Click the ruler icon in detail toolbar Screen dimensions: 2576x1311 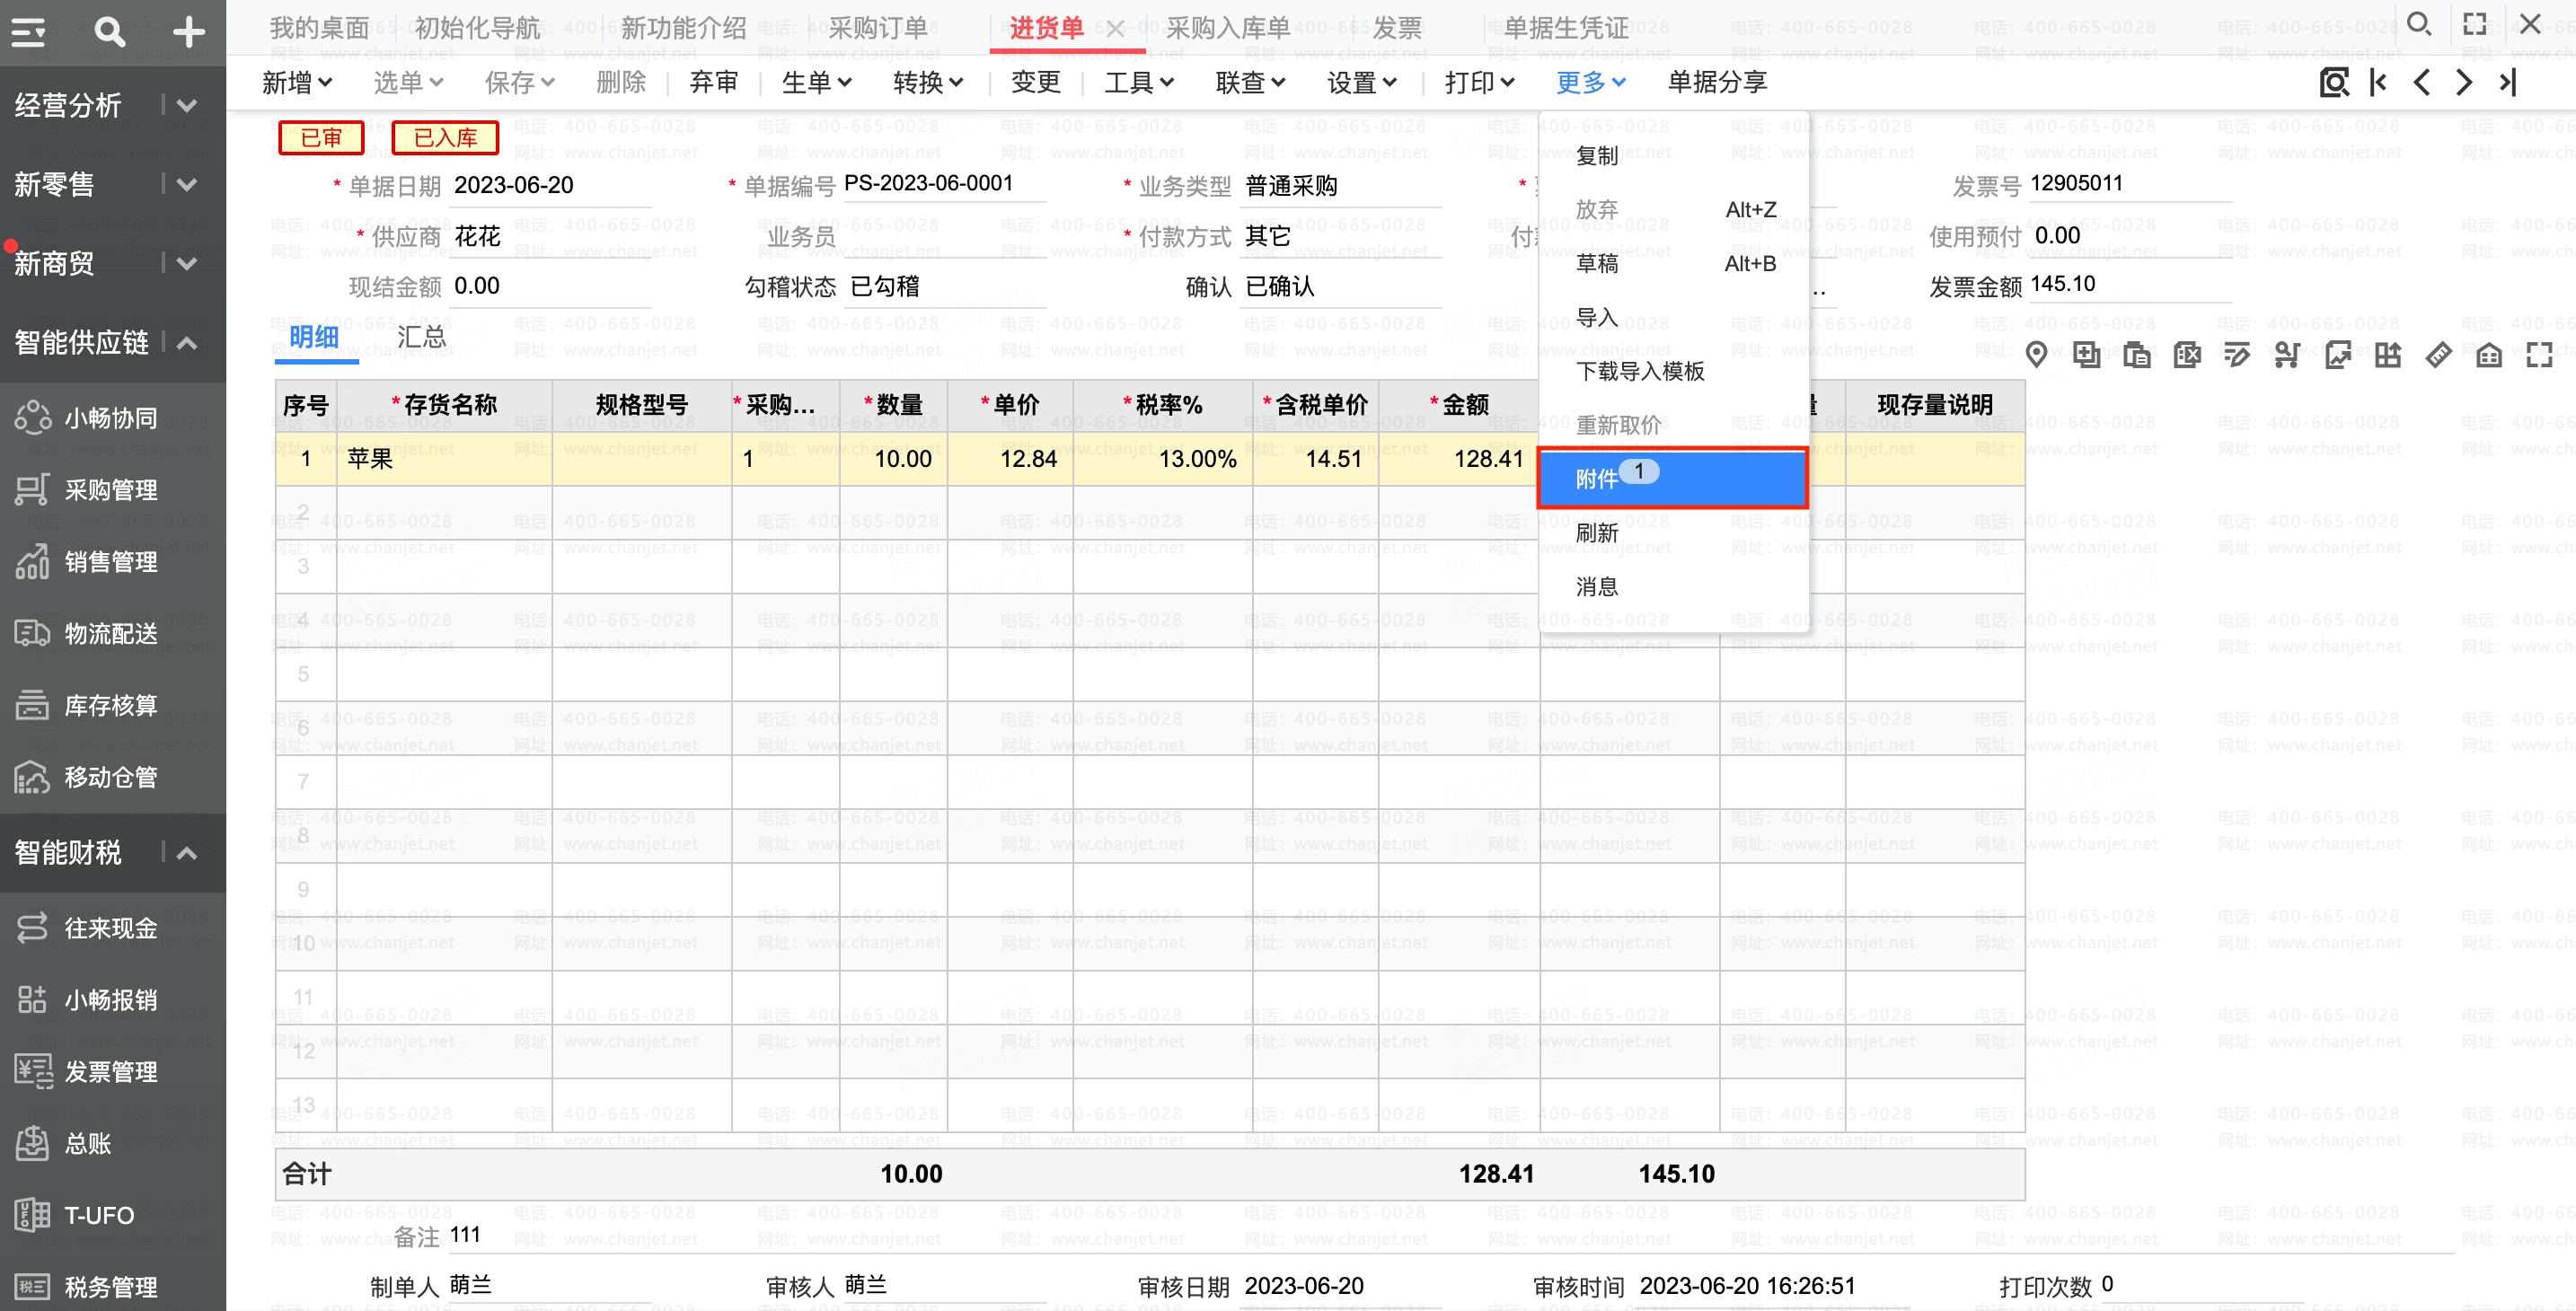pos(2438,354)
